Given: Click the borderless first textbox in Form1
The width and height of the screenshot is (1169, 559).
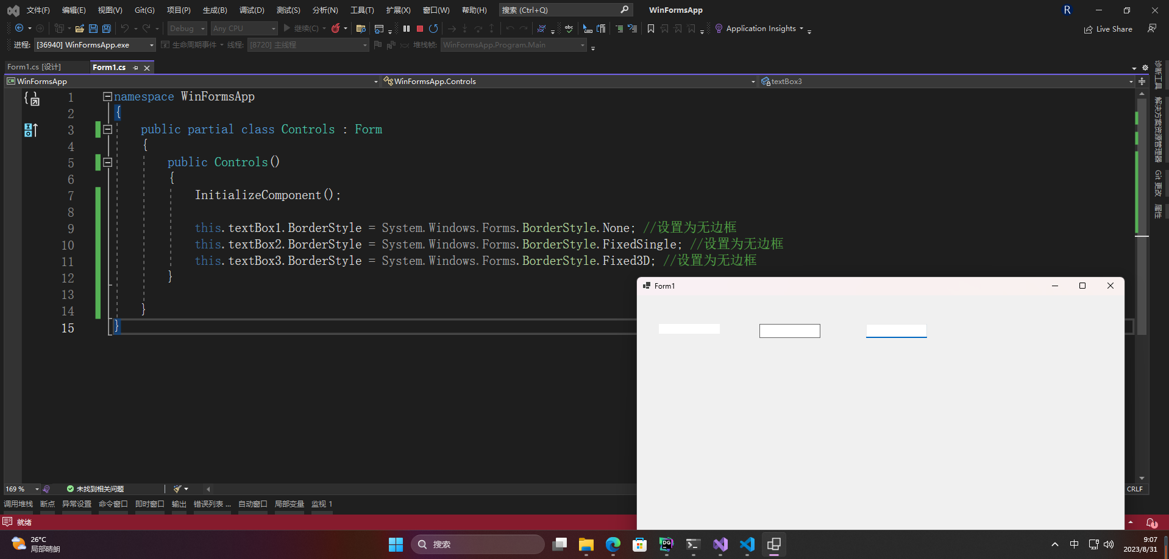Looking at the screenshot, I should 689,329.
